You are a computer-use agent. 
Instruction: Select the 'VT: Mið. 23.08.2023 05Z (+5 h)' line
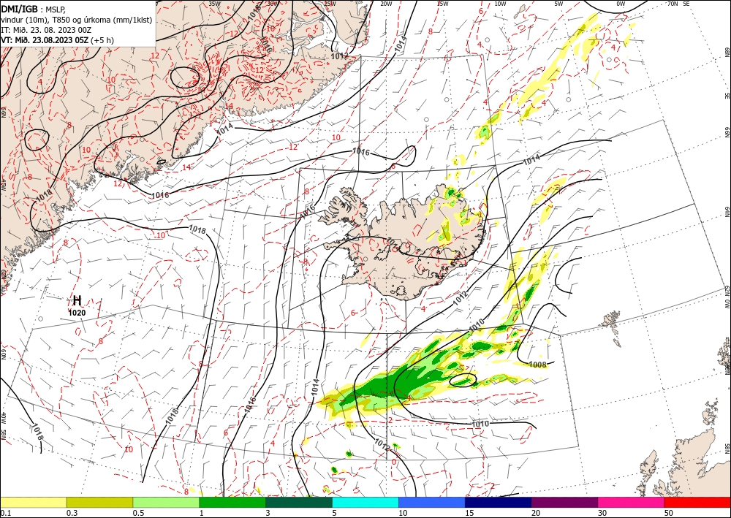57,40
